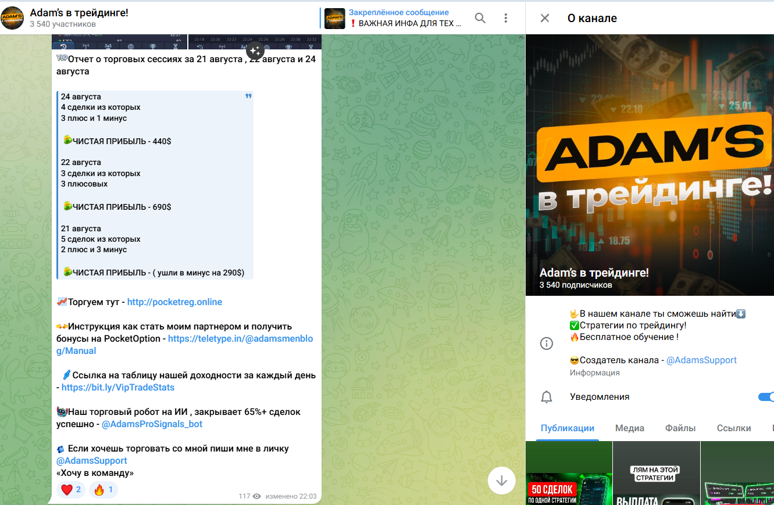774x505 pixels.
Task: Click the 'ушли в минус на 290$' text
Action: [199, 272]
